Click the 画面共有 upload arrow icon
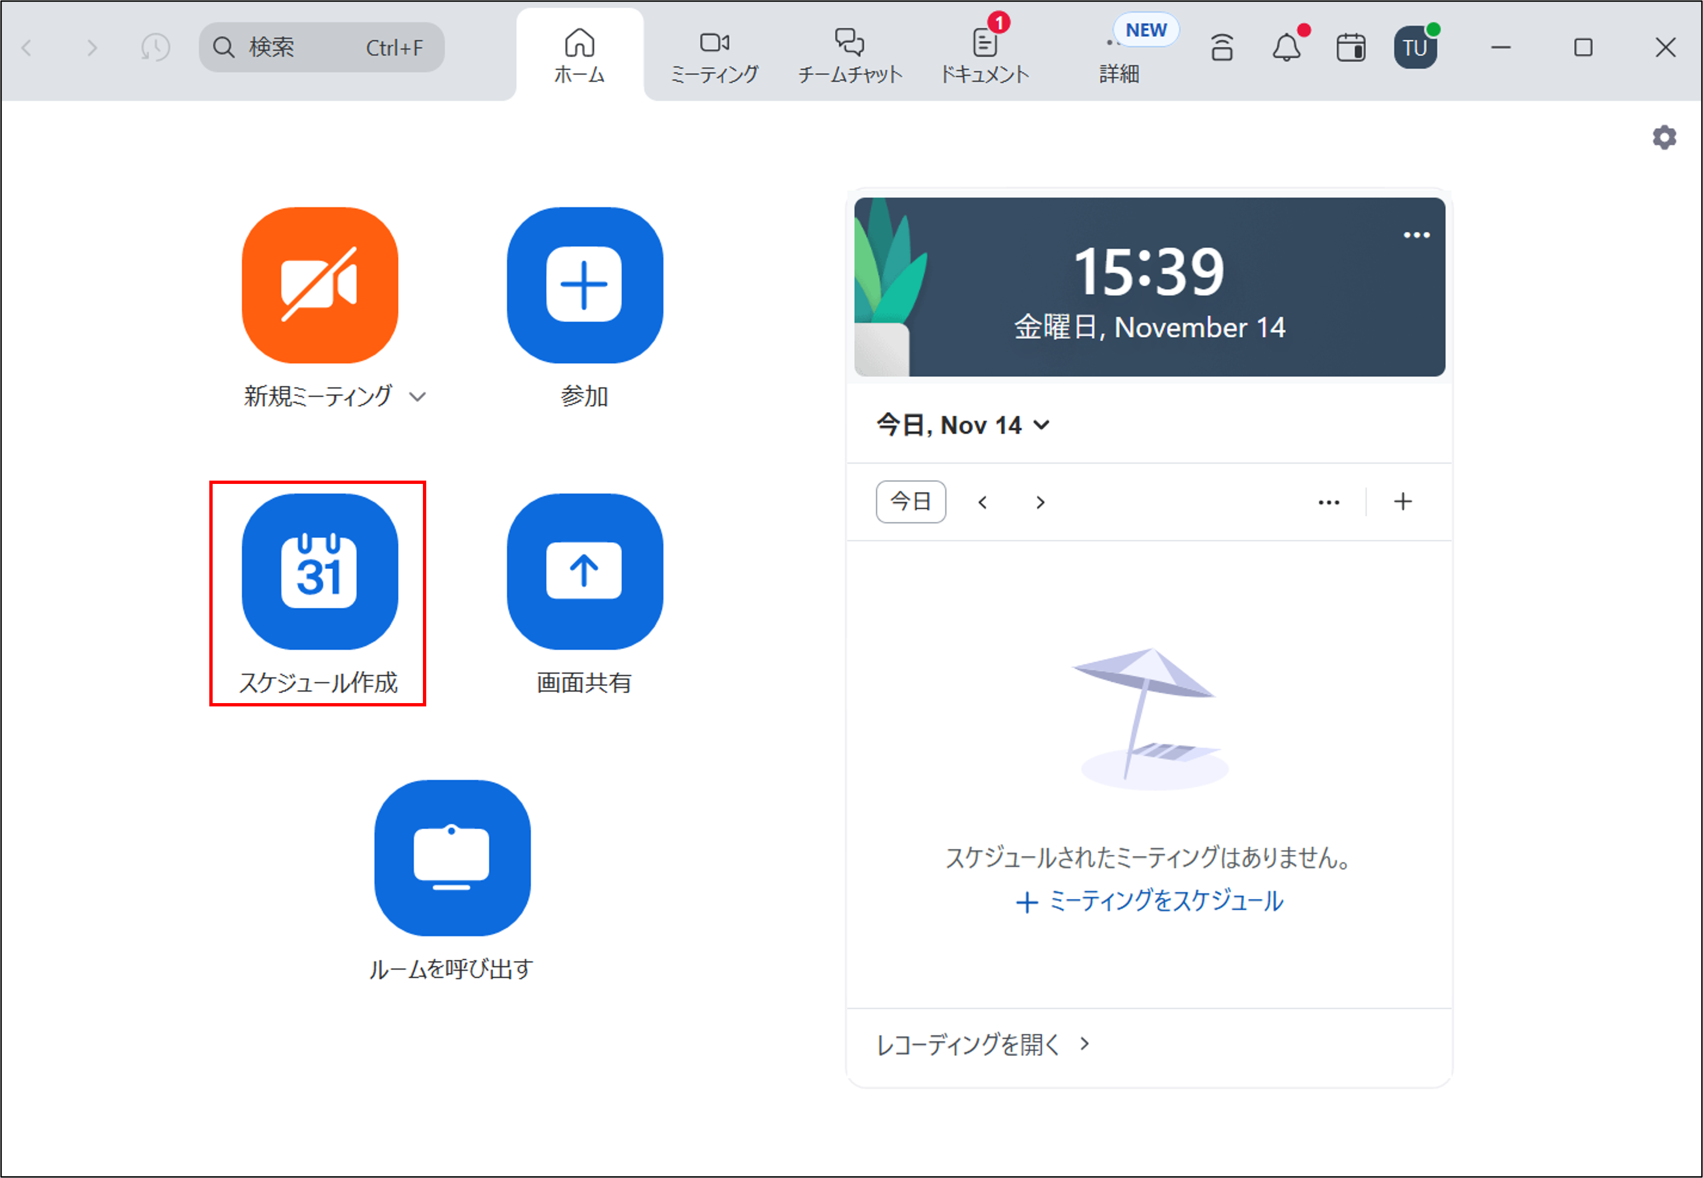1703x1178 pixels. tap(584, 571)
